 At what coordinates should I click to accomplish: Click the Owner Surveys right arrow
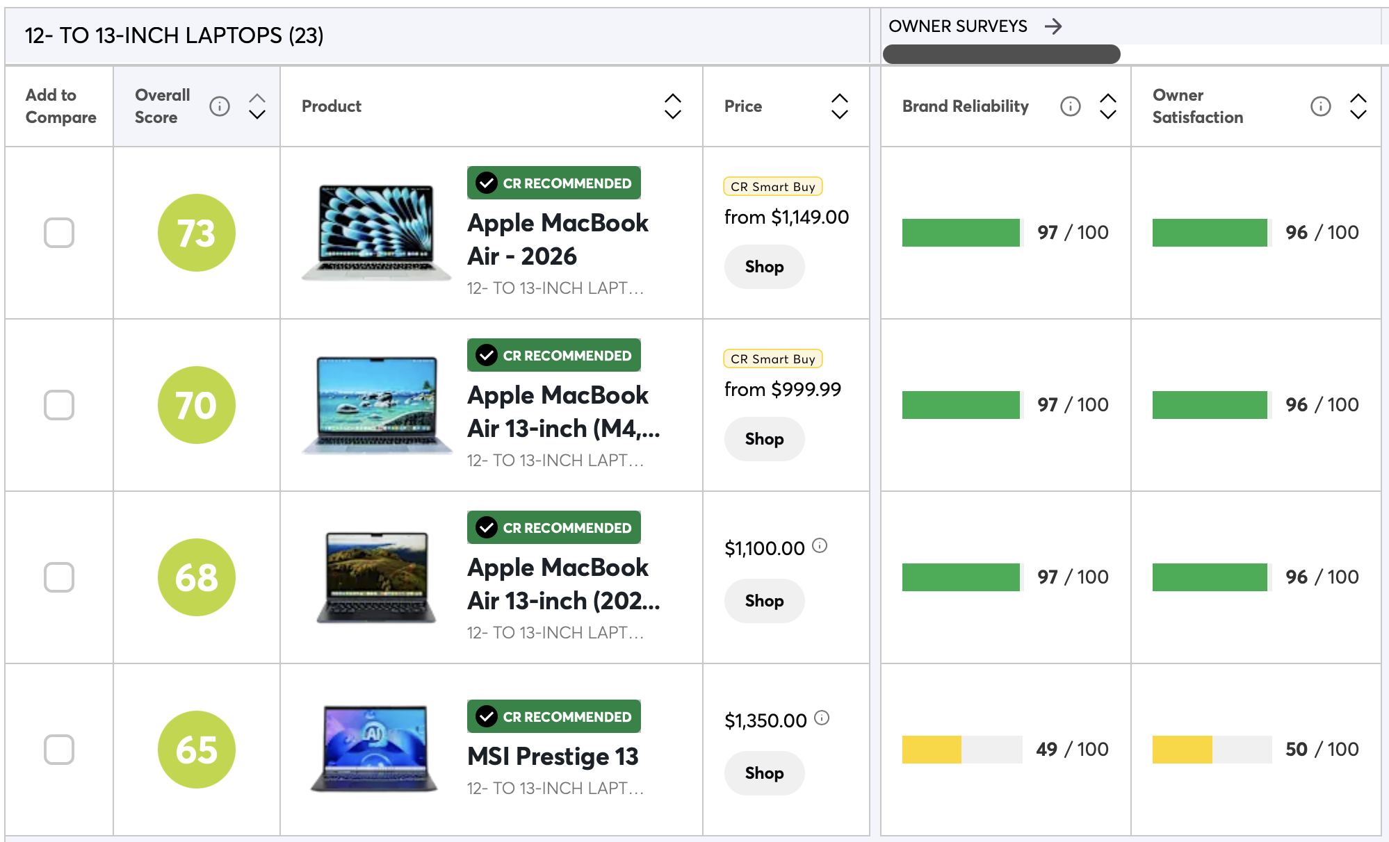coord(1053,26)
